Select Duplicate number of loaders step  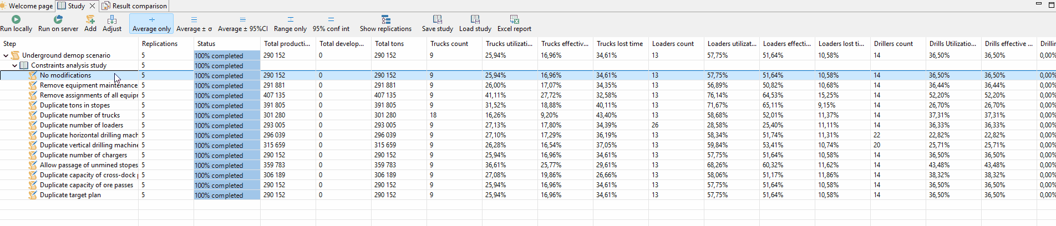[x=82, y=125]
